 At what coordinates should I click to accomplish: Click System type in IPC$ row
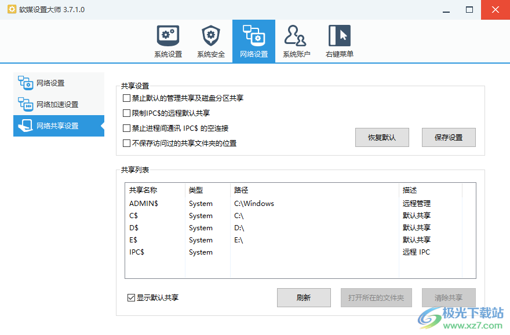coord(201,252)
